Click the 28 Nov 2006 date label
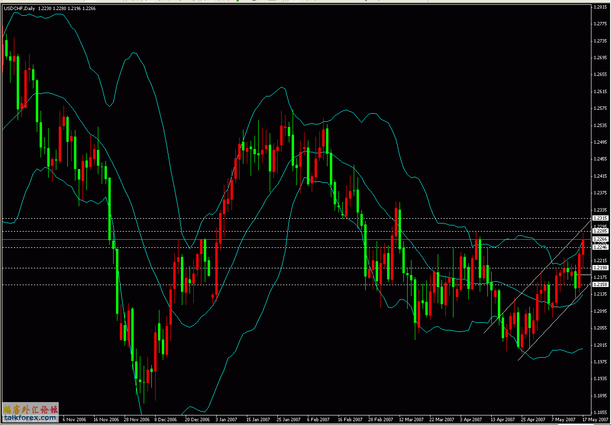Screen dimensions: 611x425 pyautogui.click(x=136, y=420)
